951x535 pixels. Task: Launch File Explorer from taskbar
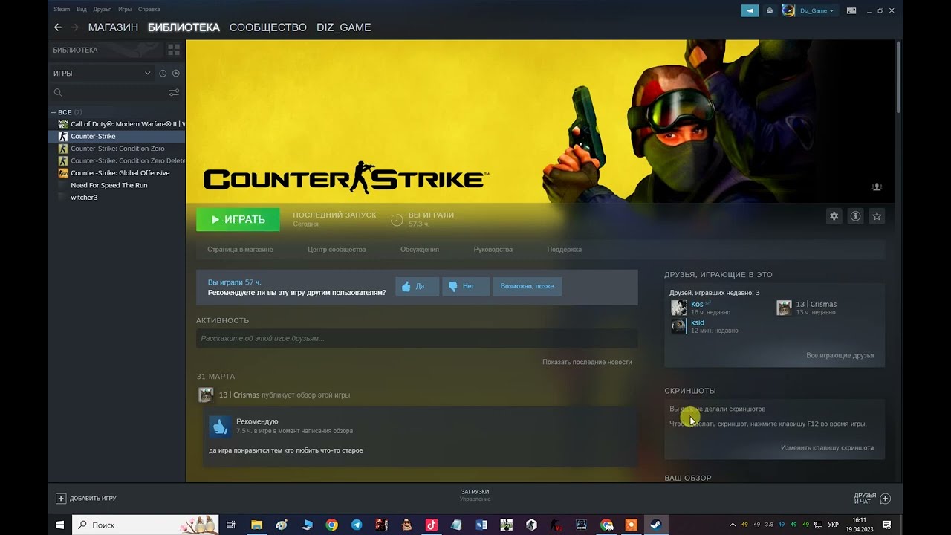[256, 525]
